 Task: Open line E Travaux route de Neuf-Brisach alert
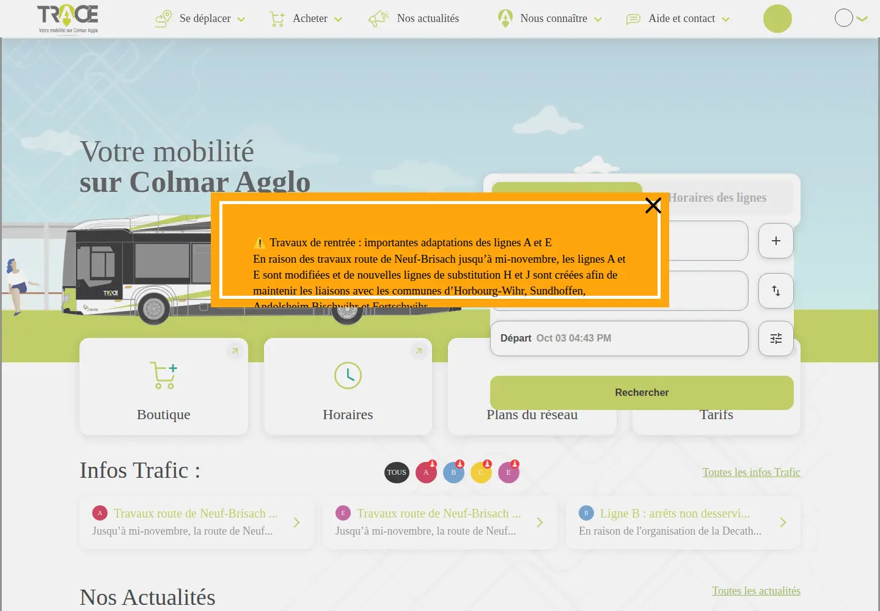coord(439,522)
